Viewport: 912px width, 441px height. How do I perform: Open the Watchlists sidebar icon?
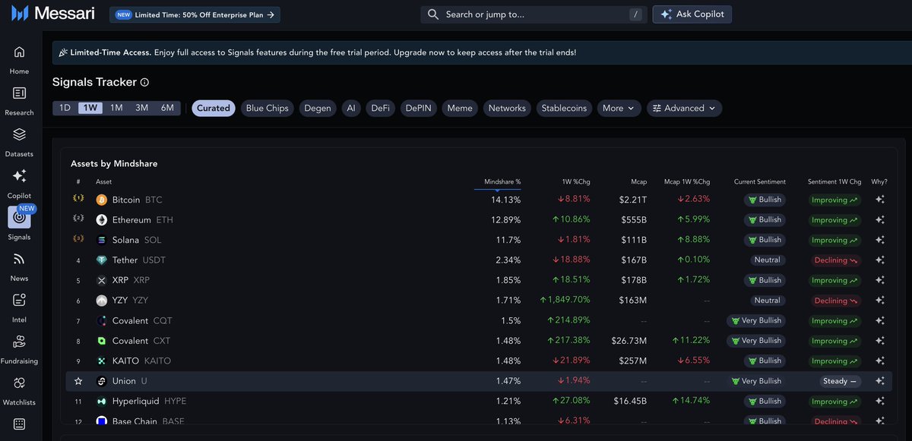coord(19,383)
